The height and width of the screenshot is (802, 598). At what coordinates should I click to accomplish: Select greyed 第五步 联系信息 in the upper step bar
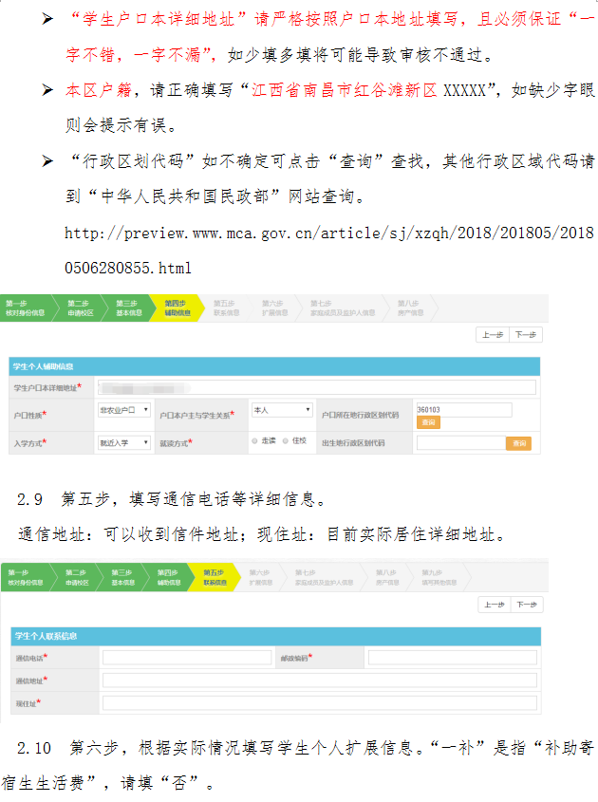[226, 308]
